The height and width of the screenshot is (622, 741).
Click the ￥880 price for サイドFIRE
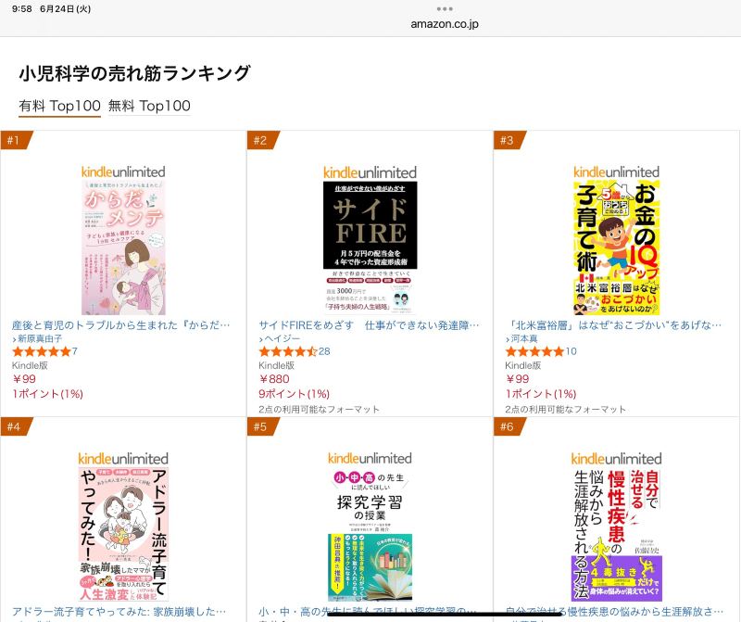(x=274, y=379)
